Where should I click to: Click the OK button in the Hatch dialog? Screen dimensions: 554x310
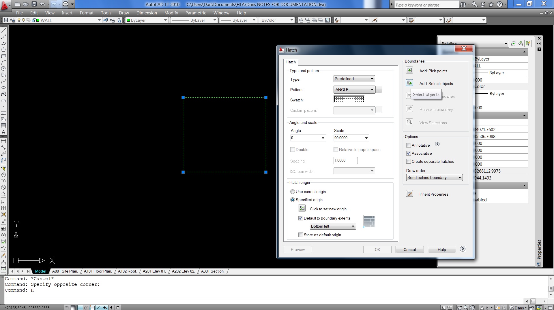pos(377,249)
